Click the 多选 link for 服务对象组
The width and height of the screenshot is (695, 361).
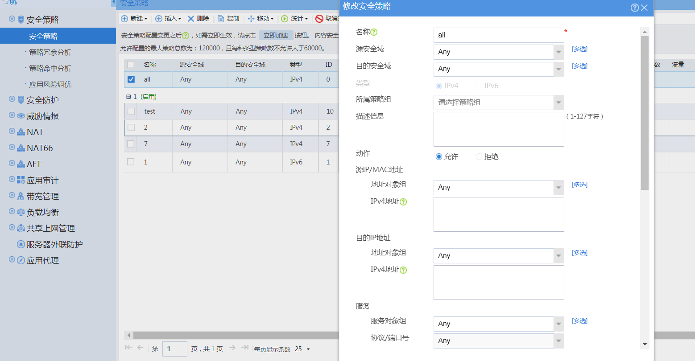point(579,321)
